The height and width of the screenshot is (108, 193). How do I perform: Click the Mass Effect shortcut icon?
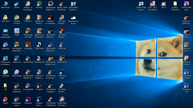point(73,4)
